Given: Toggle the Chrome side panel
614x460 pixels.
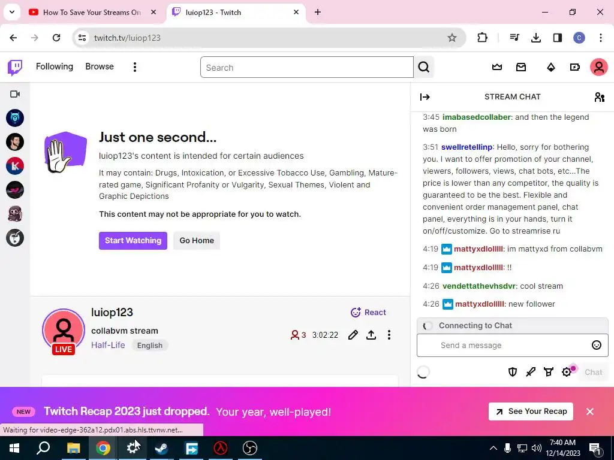Looking at the screenshot, I should pyautogui.click(x=557, y=38).
